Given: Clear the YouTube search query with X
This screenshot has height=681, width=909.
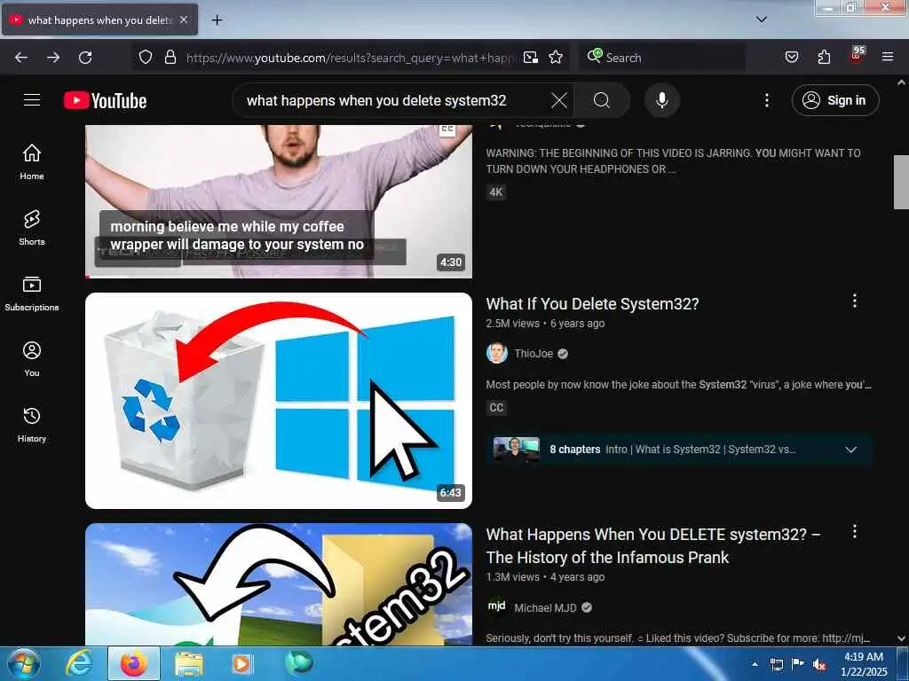Looking at the screenshot, I should (x=559, y=100).
